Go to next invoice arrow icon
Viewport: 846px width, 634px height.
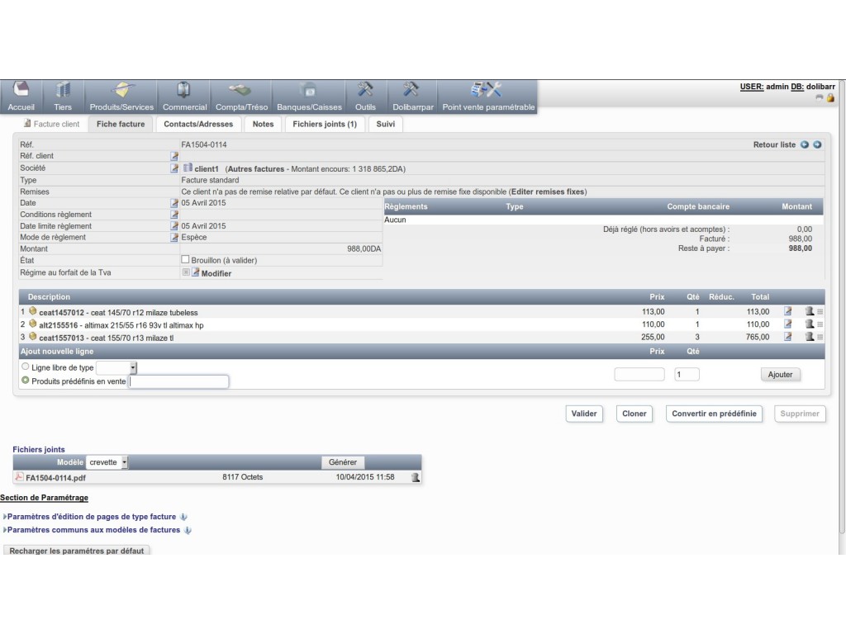click(817, 144)
